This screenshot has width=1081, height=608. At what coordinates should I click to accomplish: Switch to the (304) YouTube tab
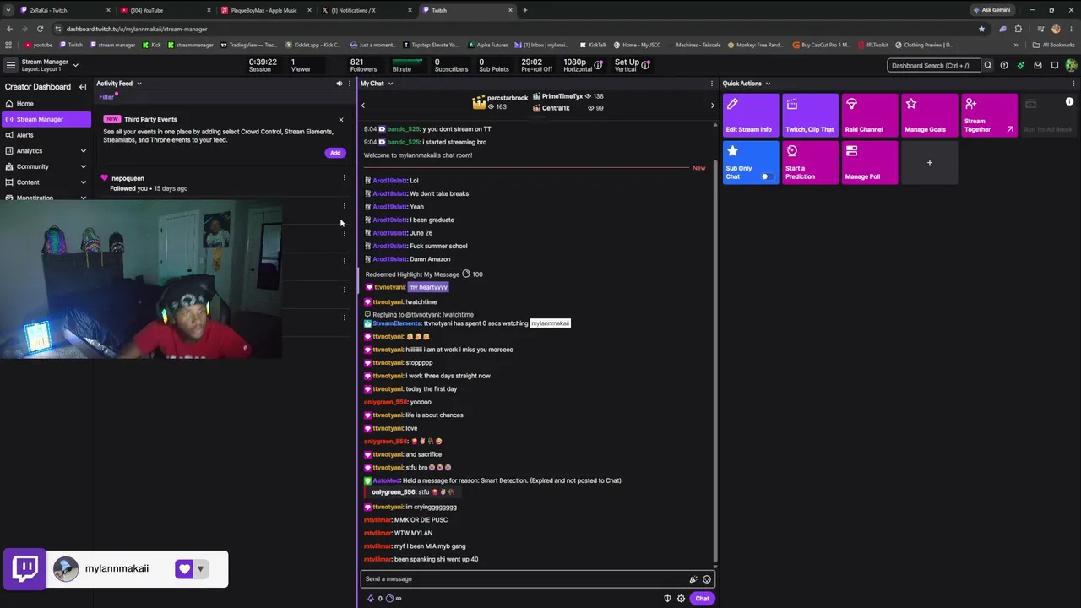[164, 10]
